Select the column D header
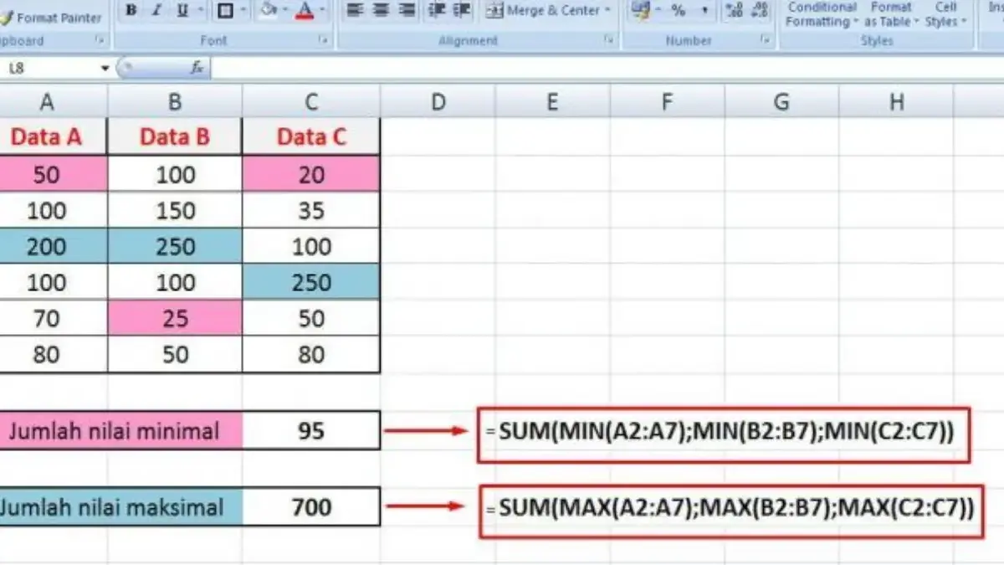This screenshot has height=565, width=1004. pyautogui.click(x=438, y=102)
